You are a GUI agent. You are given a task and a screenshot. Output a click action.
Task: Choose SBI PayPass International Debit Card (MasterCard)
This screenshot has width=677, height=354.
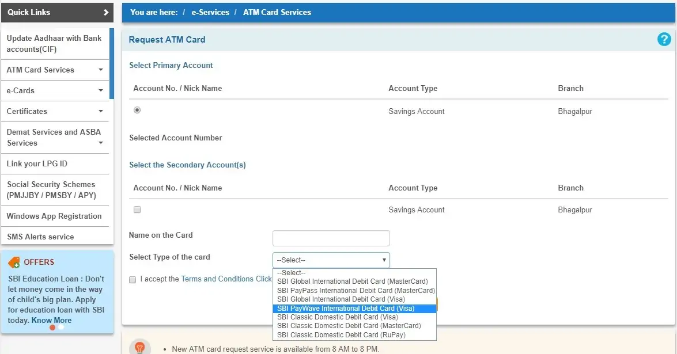coord(354,290)
